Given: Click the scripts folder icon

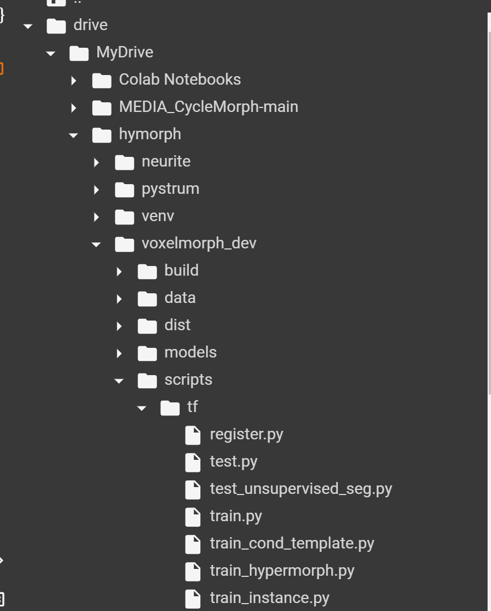Looking at the screenshot, I should pyautogui.click(x=147, y=380).
